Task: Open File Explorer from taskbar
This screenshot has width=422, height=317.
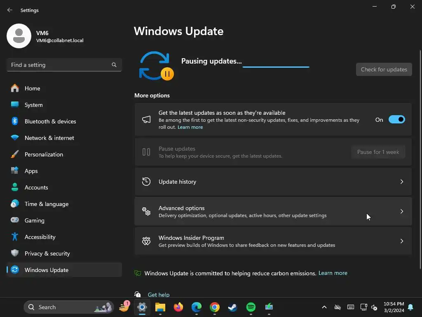Action: point(160,307)
